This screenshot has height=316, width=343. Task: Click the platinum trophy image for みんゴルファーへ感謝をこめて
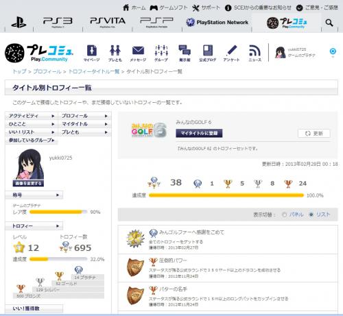(135, 239)
